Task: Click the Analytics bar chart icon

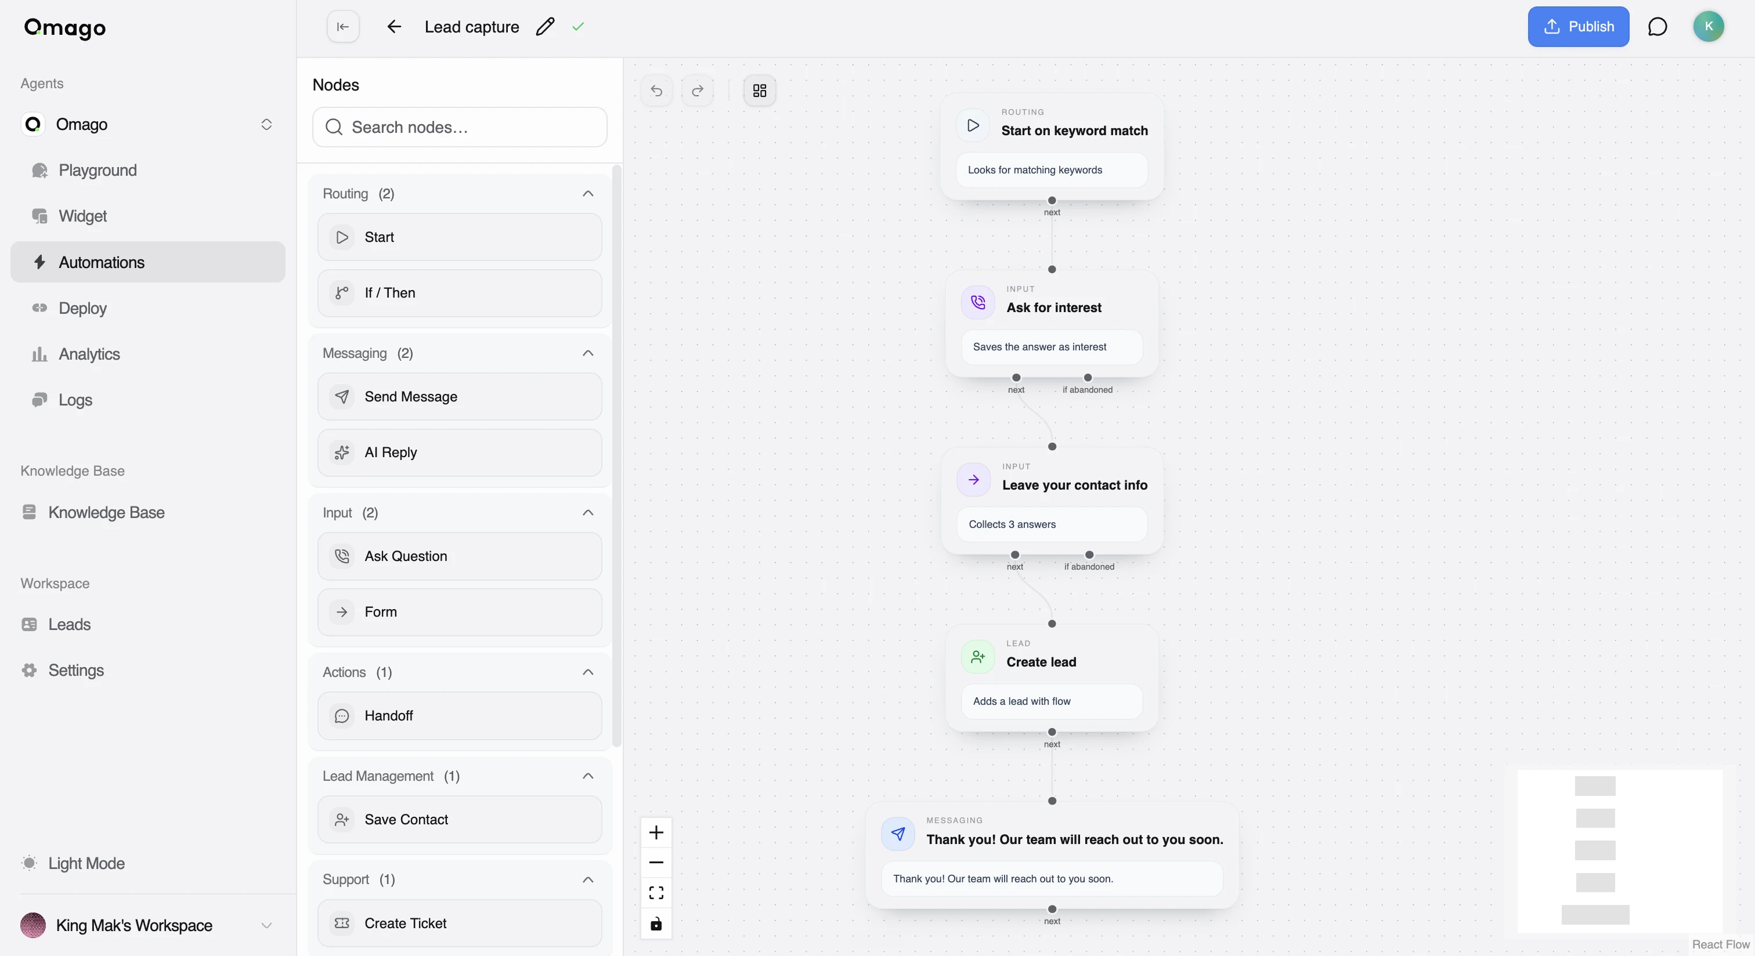Action: coord(39,354)
